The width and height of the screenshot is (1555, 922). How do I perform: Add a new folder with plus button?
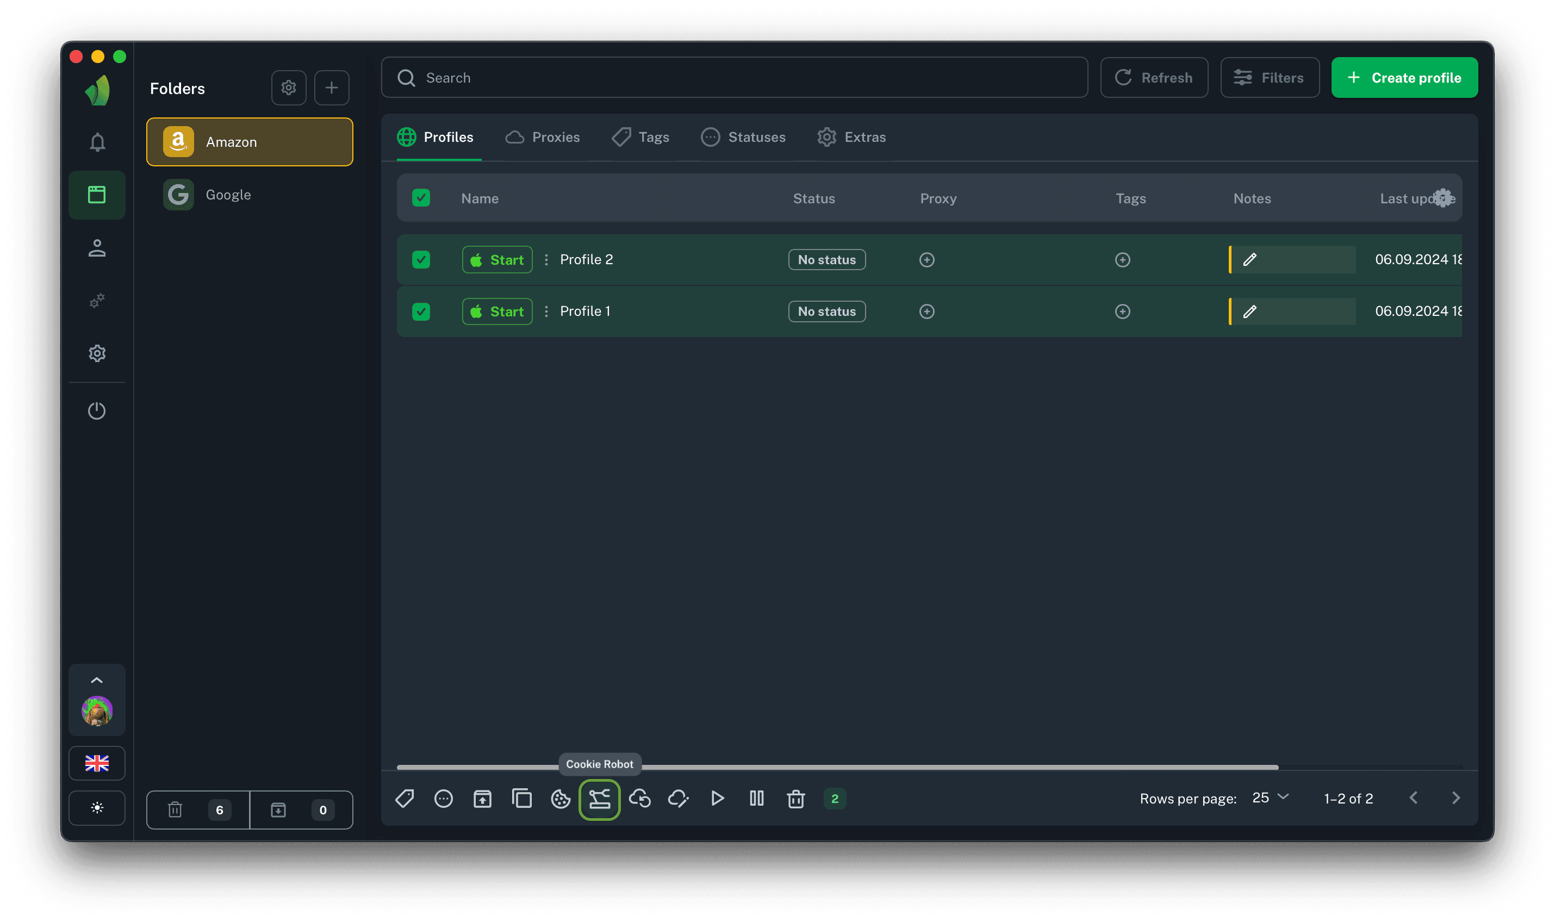coord(331,88)
